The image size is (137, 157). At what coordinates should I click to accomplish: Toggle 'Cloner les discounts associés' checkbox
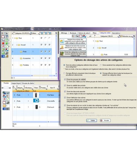[65, 92]
